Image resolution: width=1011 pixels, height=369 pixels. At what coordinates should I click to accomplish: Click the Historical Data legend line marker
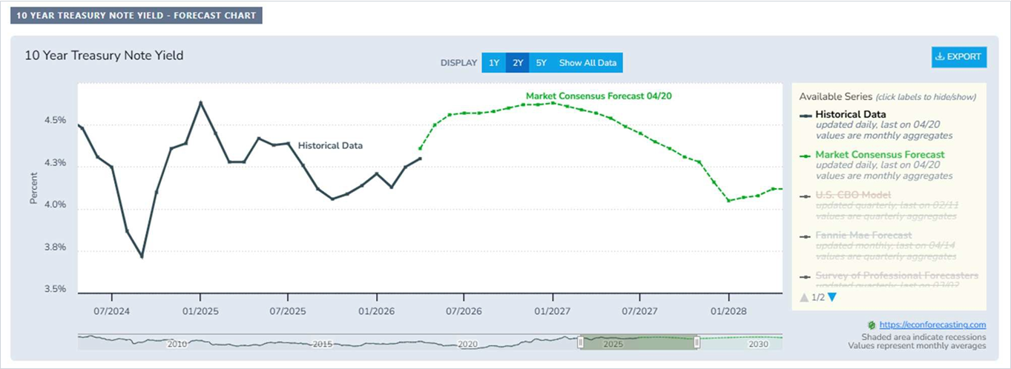click(x=806, y=115)
